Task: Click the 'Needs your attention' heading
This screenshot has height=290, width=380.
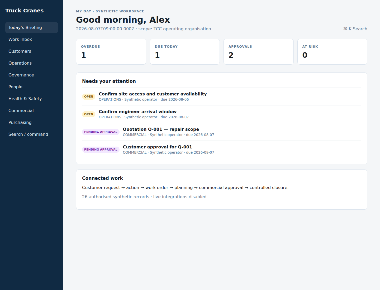Action: pos(109,81)
